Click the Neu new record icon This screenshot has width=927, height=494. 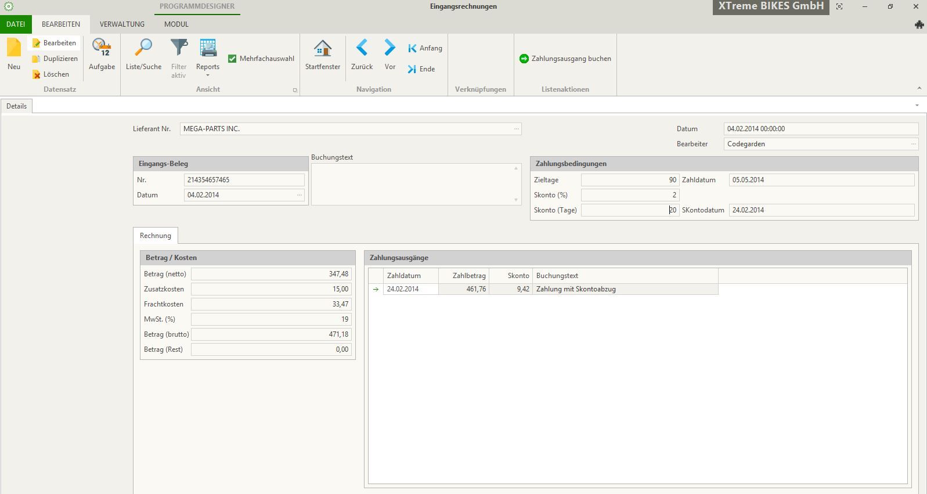(14, 48)
